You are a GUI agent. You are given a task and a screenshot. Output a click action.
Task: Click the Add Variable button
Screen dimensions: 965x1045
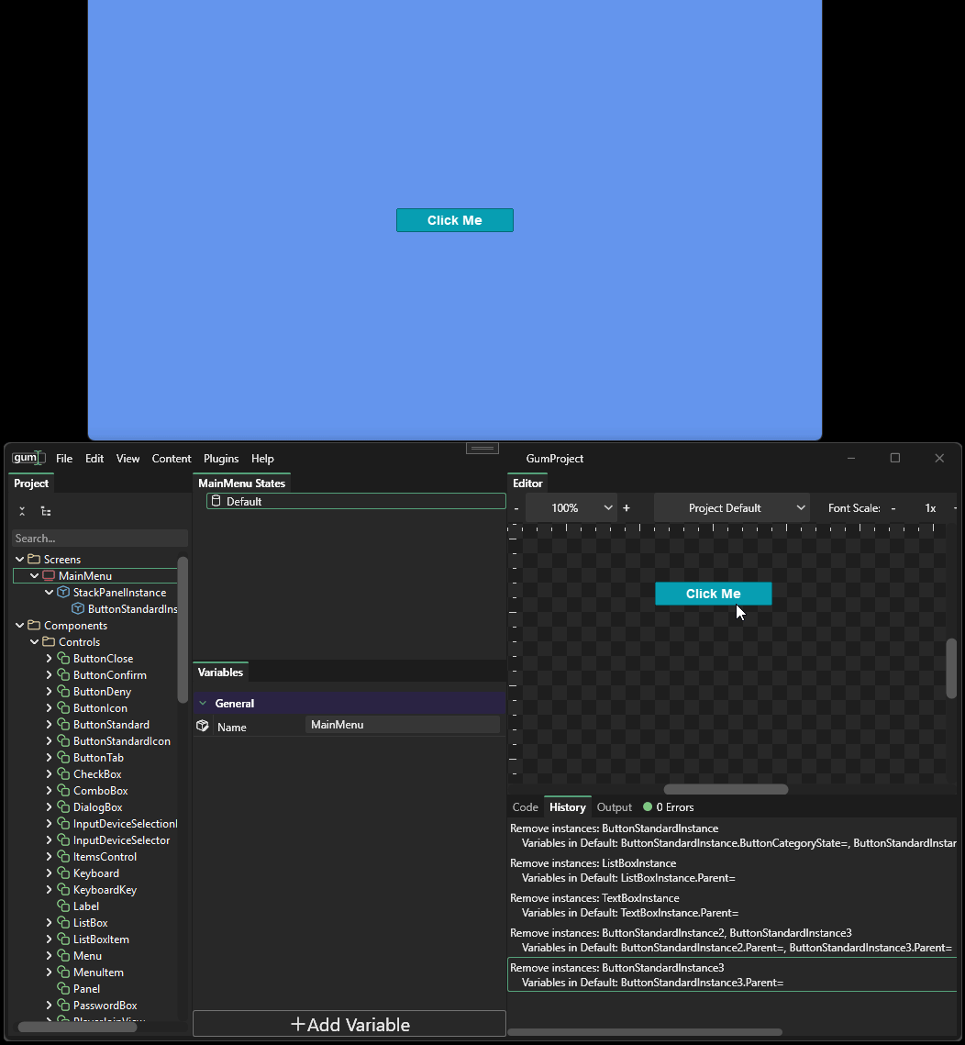pos(349,1025)
